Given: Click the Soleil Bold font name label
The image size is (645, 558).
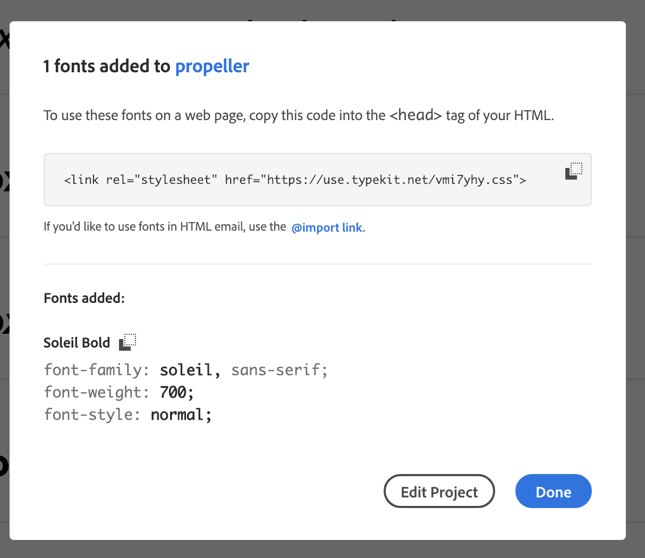Looking at the screenshot, I should pos(77,342).
